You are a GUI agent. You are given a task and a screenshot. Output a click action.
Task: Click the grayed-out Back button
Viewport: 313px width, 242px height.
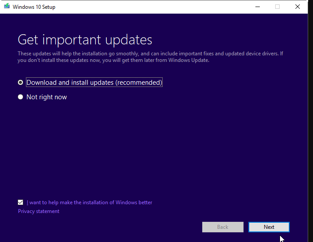223,227
